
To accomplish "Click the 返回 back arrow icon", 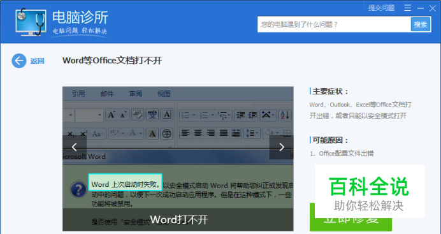I will coord(19,61).
